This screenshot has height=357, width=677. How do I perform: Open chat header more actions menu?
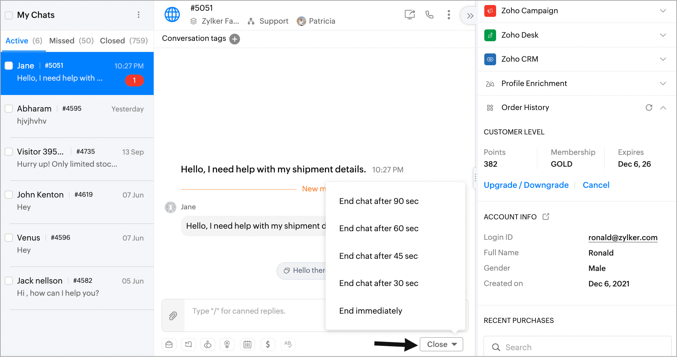point(448,15)
